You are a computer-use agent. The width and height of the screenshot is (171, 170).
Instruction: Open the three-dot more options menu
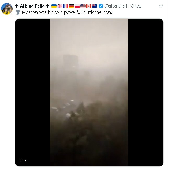coord(161,6)
